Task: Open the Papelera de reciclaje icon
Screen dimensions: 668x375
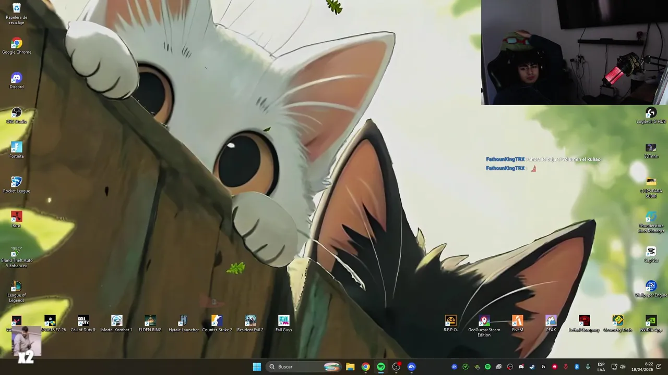Action: pyautogui.click(x=16, y=14)
